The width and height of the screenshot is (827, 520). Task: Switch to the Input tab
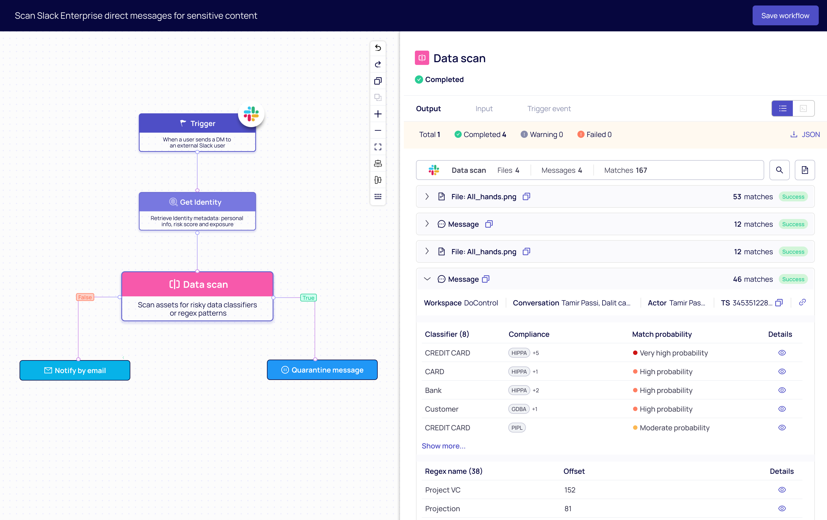(484, 109)
